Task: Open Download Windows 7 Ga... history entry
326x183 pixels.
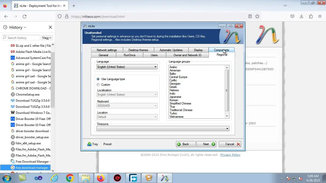Action: (x=33, y=113)
